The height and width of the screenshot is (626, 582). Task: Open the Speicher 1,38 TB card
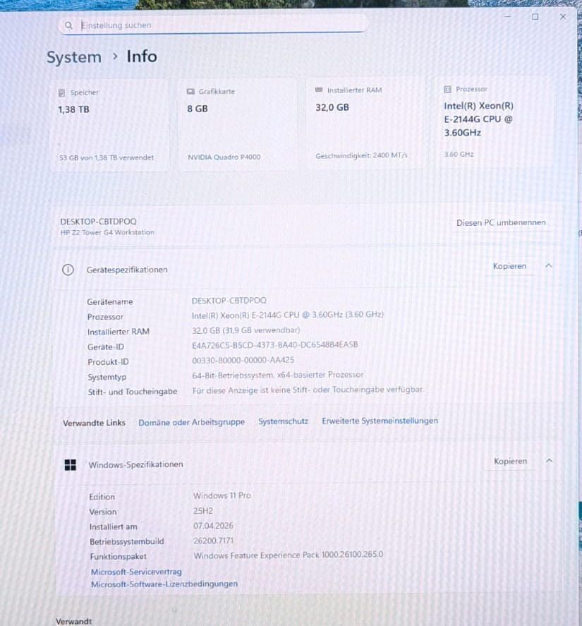[109, 126]
